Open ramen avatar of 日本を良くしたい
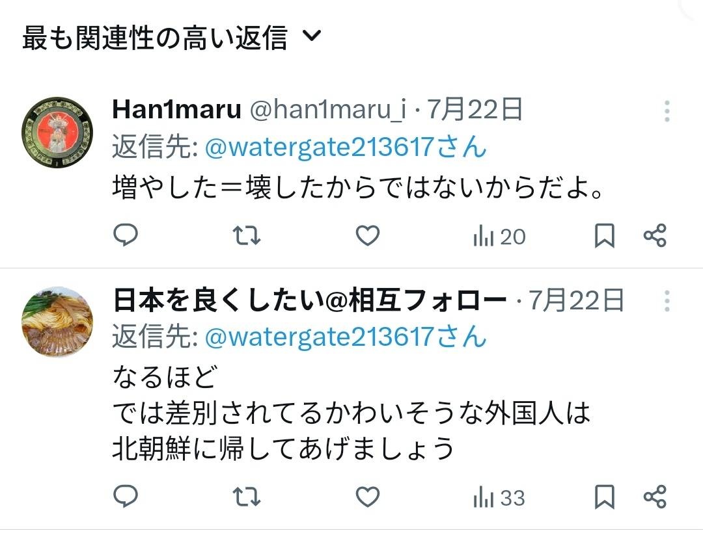Screen dimensions: 703x546 point(57,322)
